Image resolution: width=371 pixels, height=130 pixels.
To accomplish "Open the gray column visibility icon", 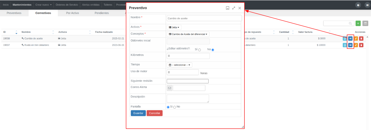I will point(365,23).
